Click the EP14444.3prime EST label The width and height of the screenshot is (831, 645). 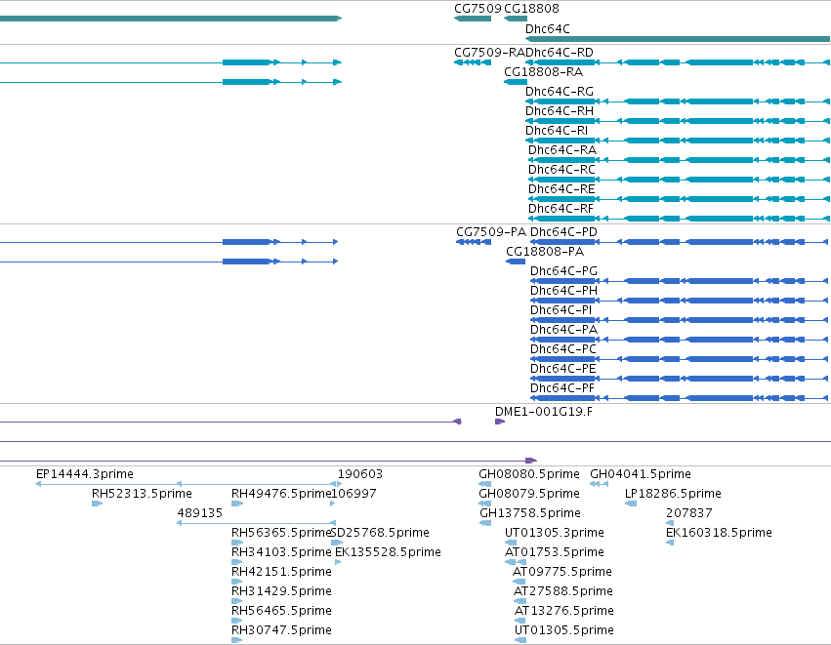coord(85,474)
